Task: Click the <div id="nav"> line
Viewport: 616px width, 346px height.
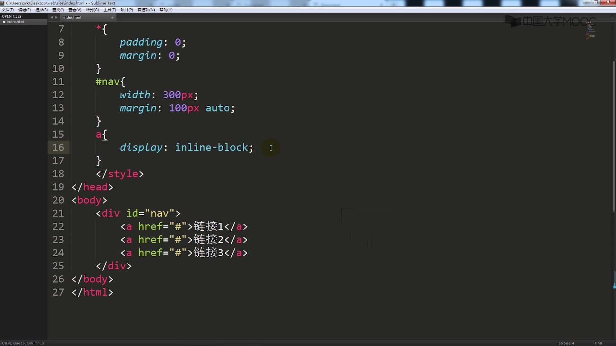Action: (x=138, y=213)
